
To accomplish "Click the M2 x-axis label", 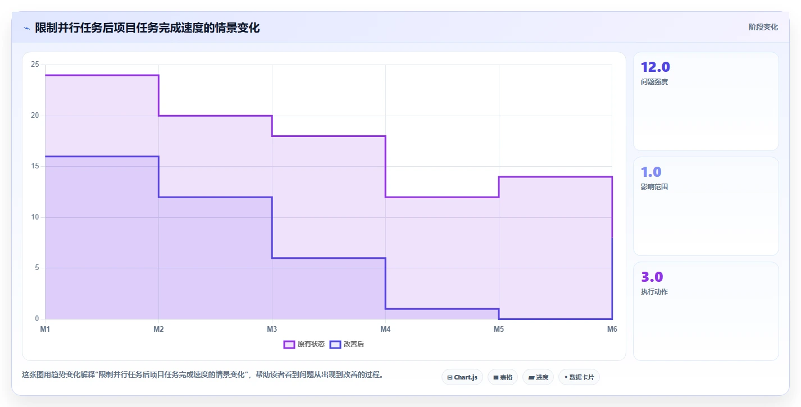I will (158, 330).
